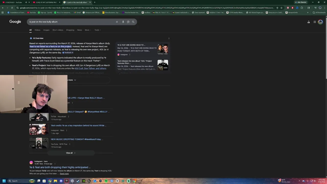Reload the page with refresh icon

[12, 8]
